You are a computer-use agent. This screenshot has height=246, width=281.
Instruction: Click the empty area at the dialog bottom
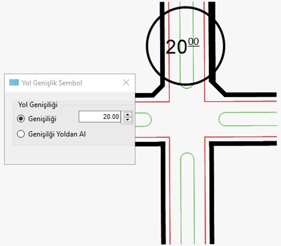(x=70, y=155)
